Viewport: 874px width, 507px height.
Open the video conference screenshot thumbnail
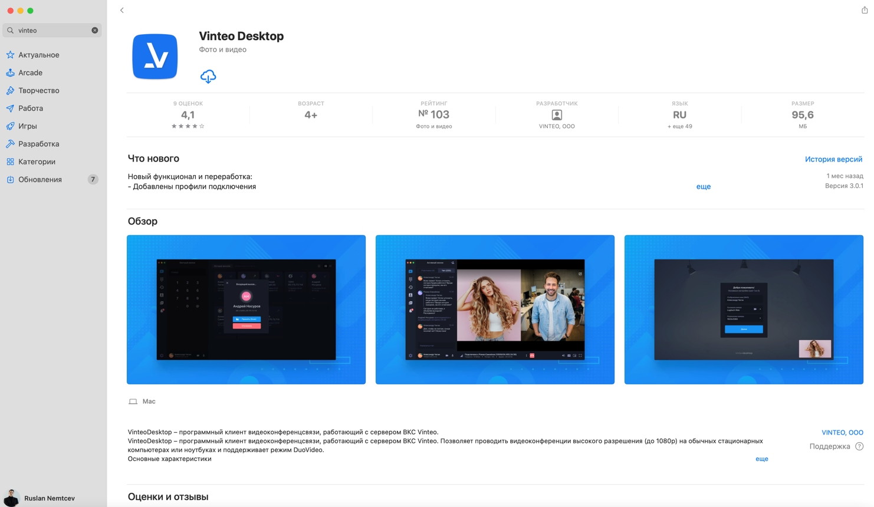pos(495,310)
